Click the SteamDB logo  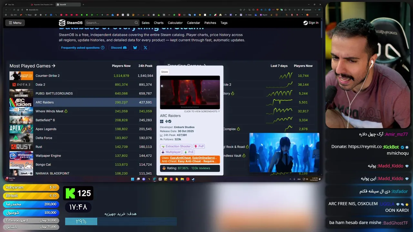point(70,23)
